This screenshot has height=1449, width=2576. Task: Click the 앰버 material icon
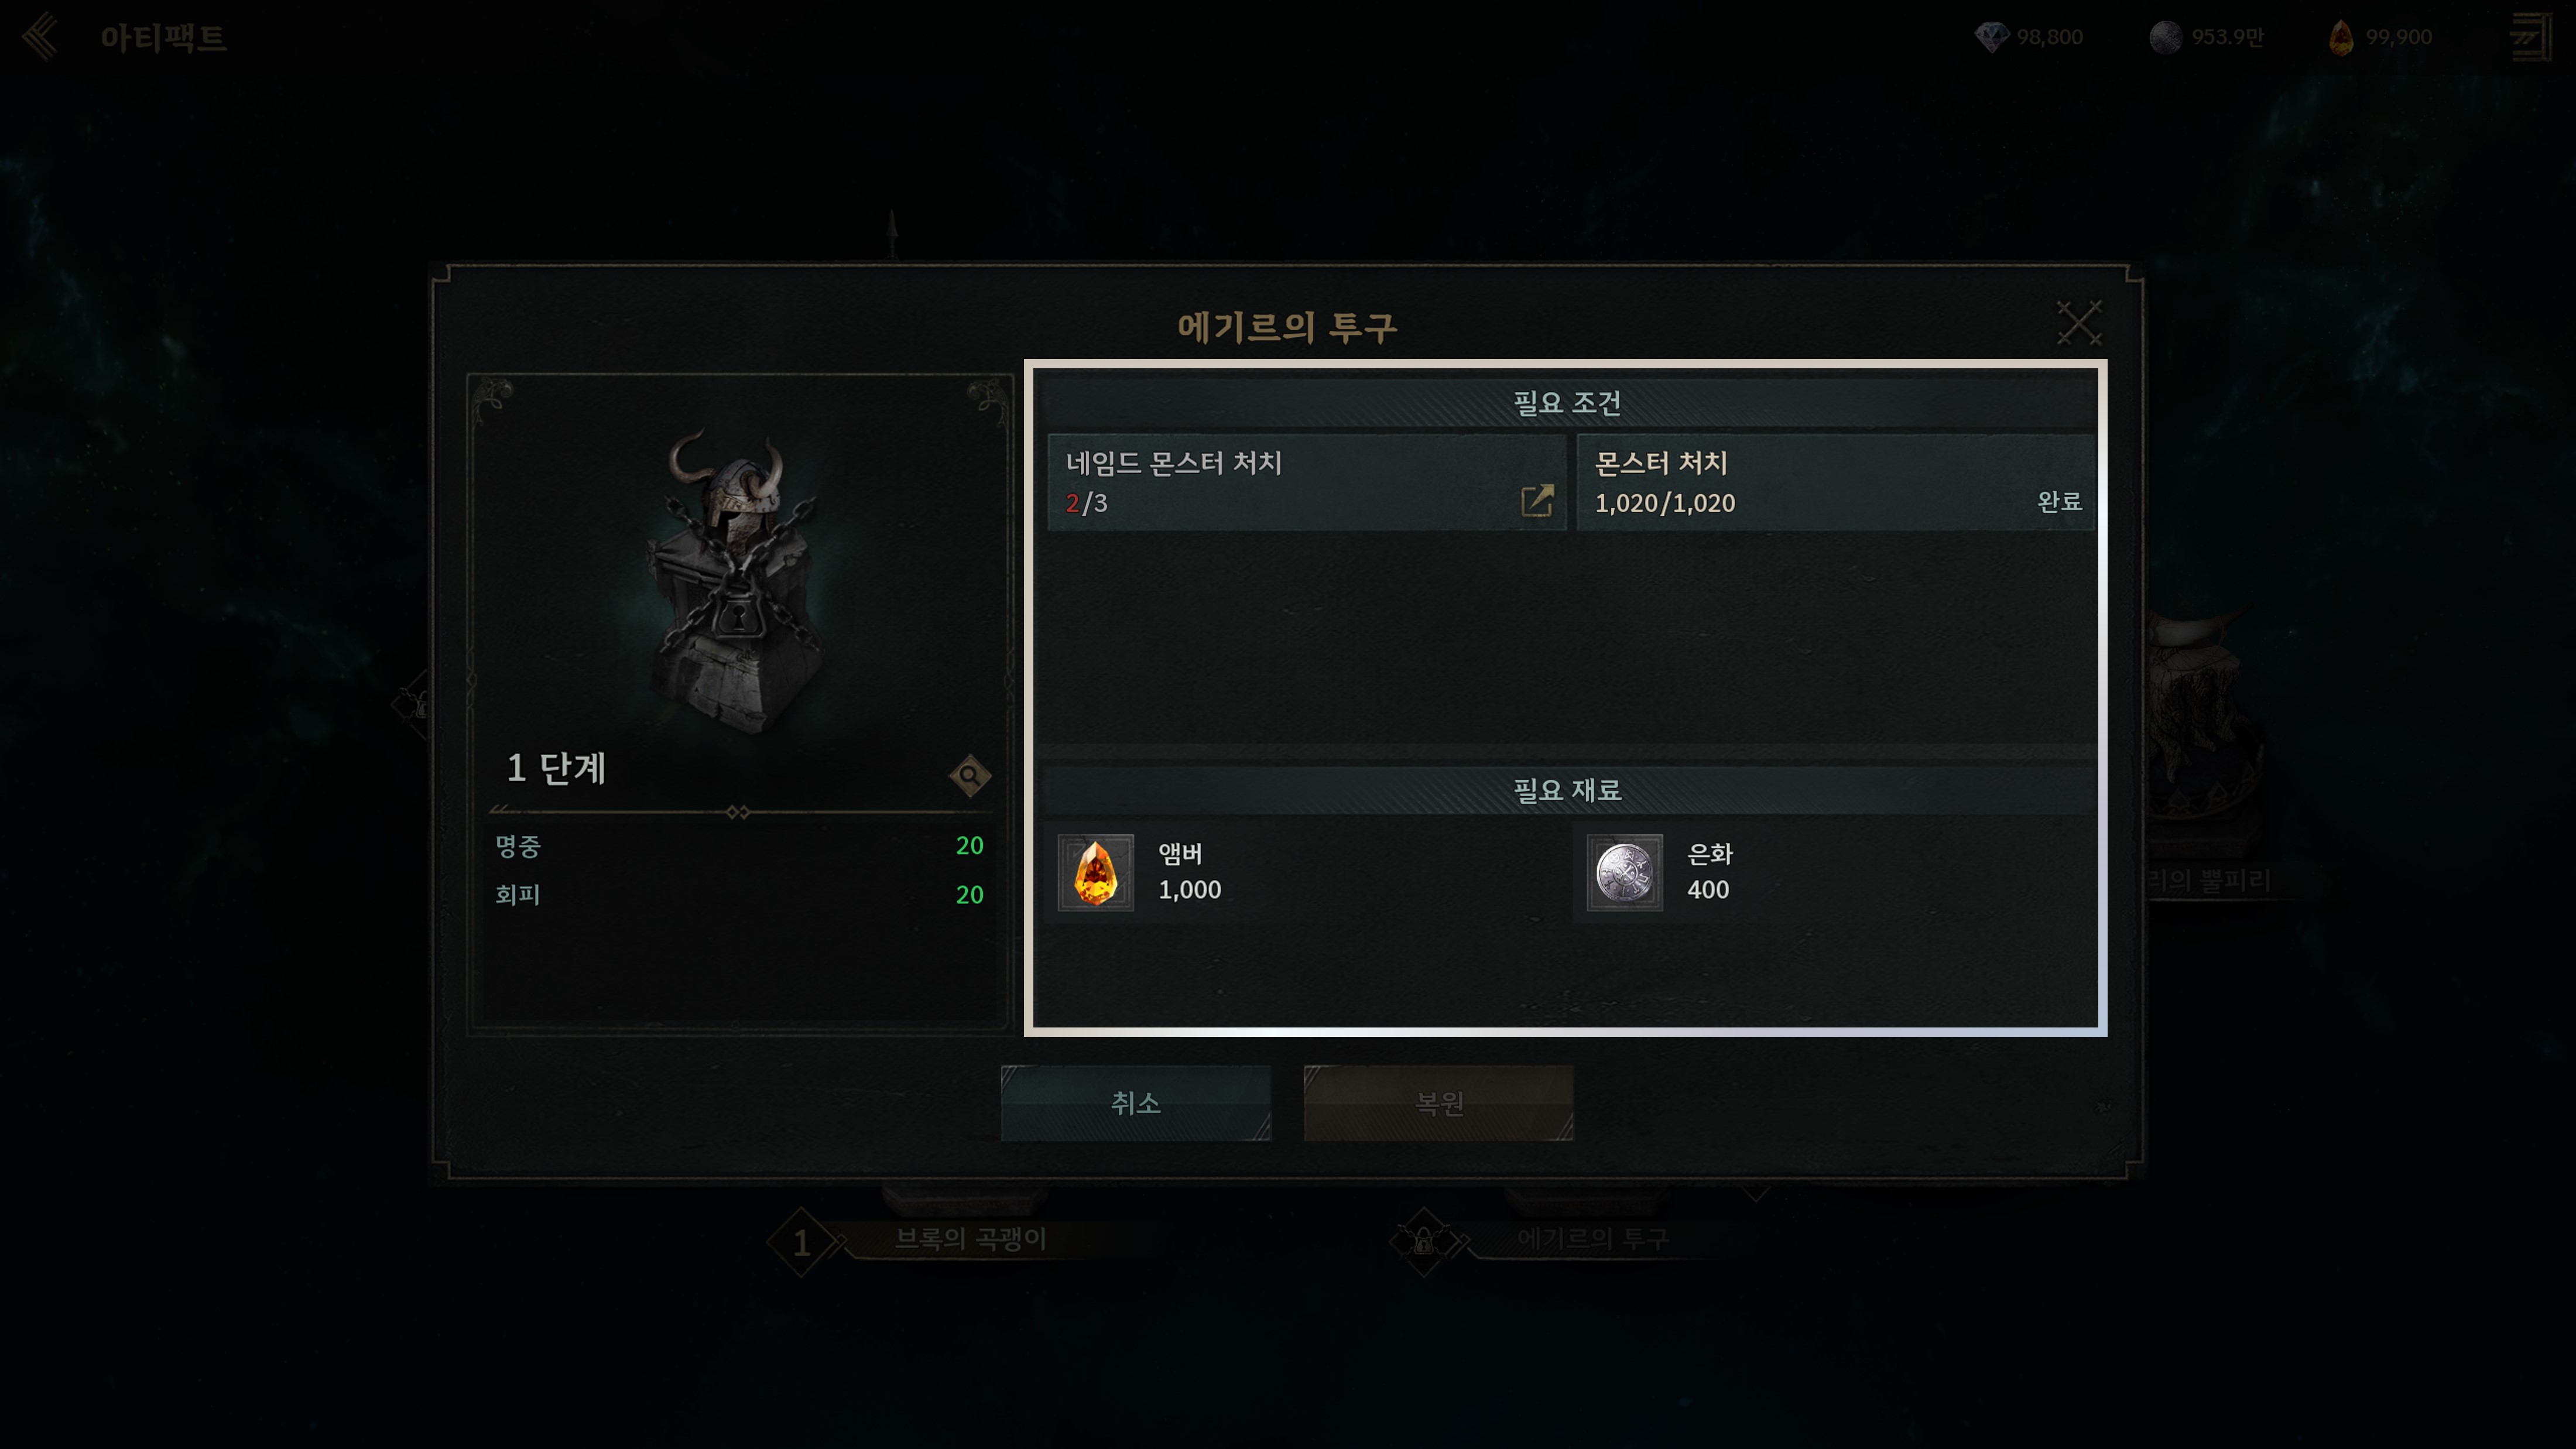click(1095, 872)
